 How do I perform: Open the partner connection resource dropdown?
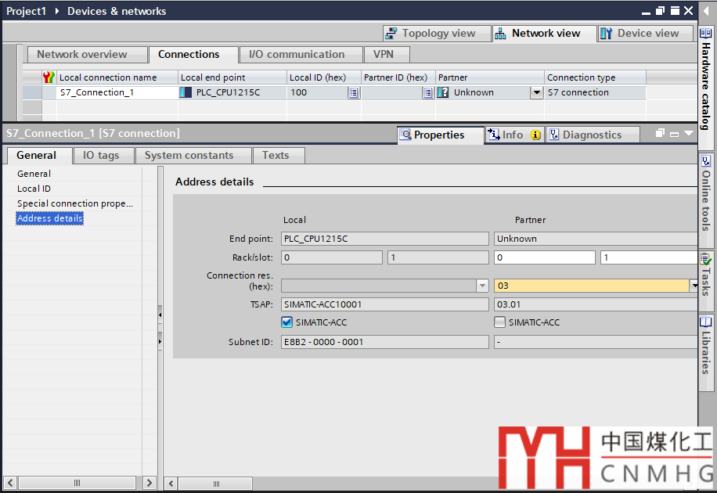694,286
